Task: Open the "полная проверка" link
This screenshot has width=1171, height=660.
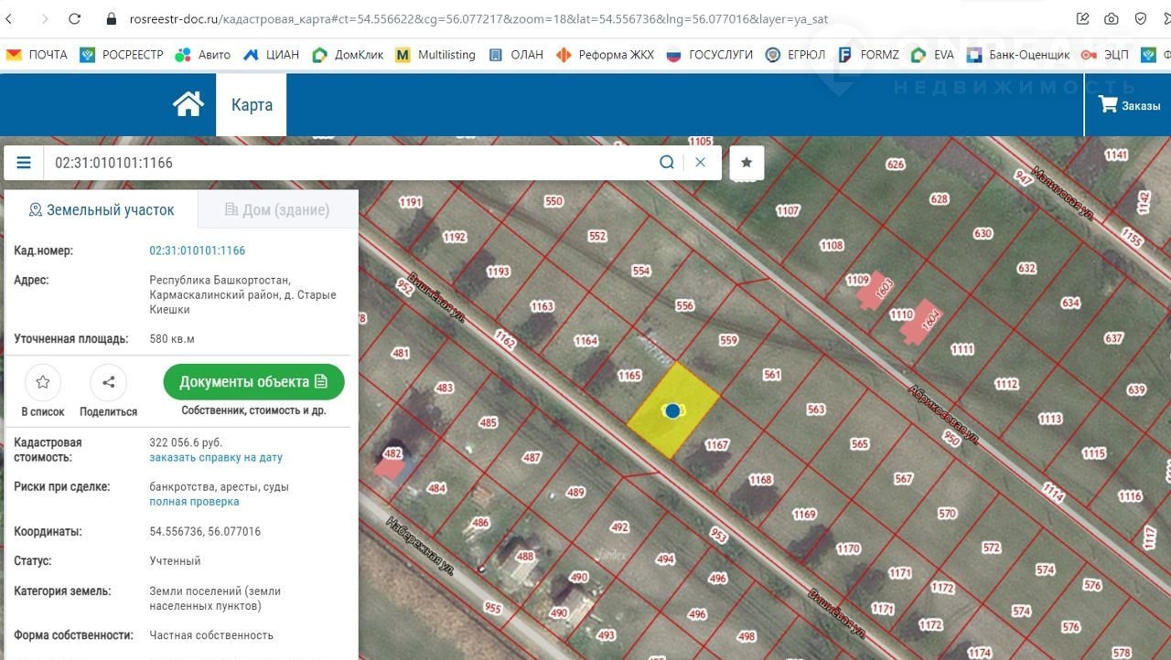Action: pyautogui.click(x=194, y=502)
